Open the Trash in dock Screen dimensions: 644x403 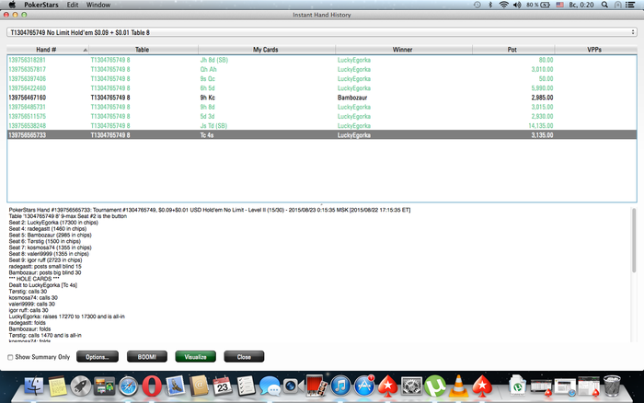click(612, 386)
